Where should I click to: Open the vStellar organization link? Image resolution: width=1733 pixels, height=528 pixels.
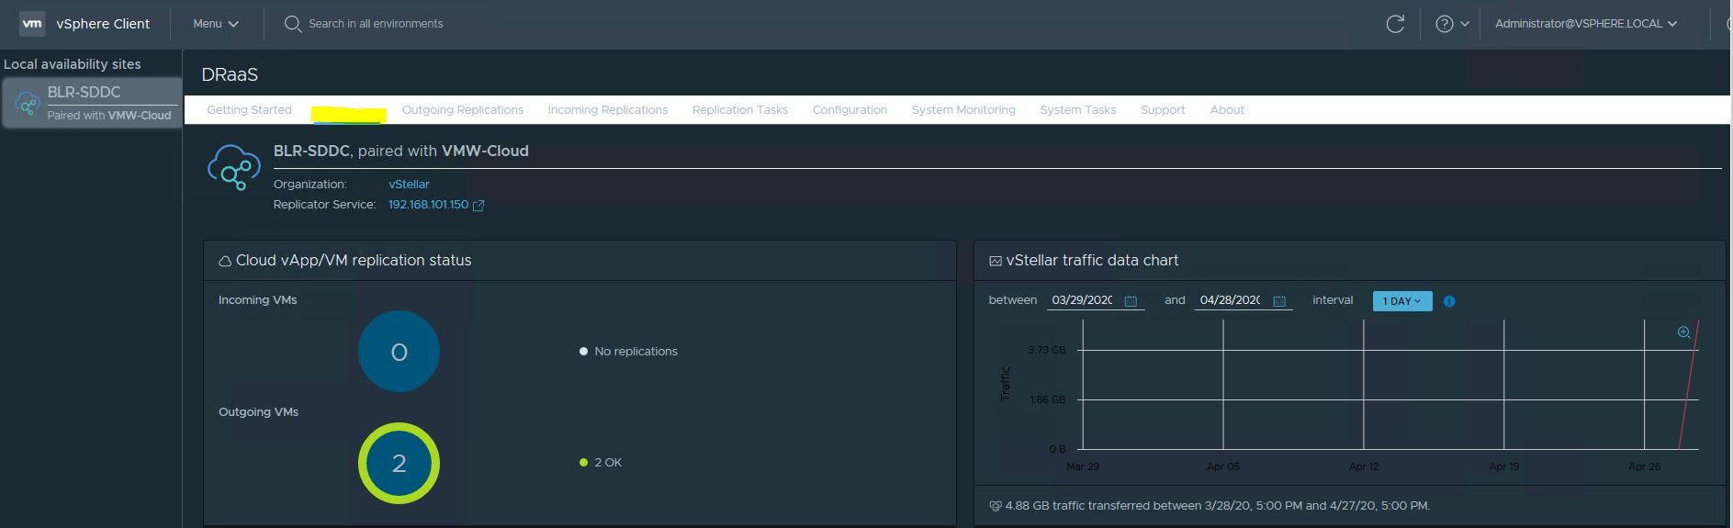tap(409, 185)
